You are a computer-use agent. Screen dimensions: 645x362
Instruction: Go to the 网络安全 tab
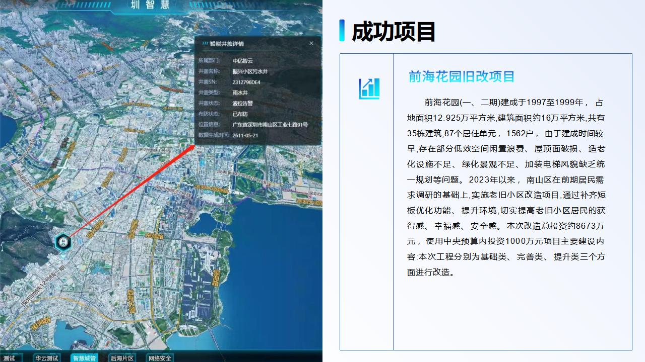(x=160, y=358)
